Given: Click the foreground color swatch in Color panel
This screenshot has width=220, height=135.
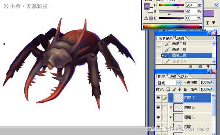Looking at the screenshot, I should click(x=147, y=7).
